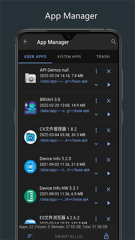
Task: Open the CX文件管理器 base.apk path link
Action: point(64,140)
